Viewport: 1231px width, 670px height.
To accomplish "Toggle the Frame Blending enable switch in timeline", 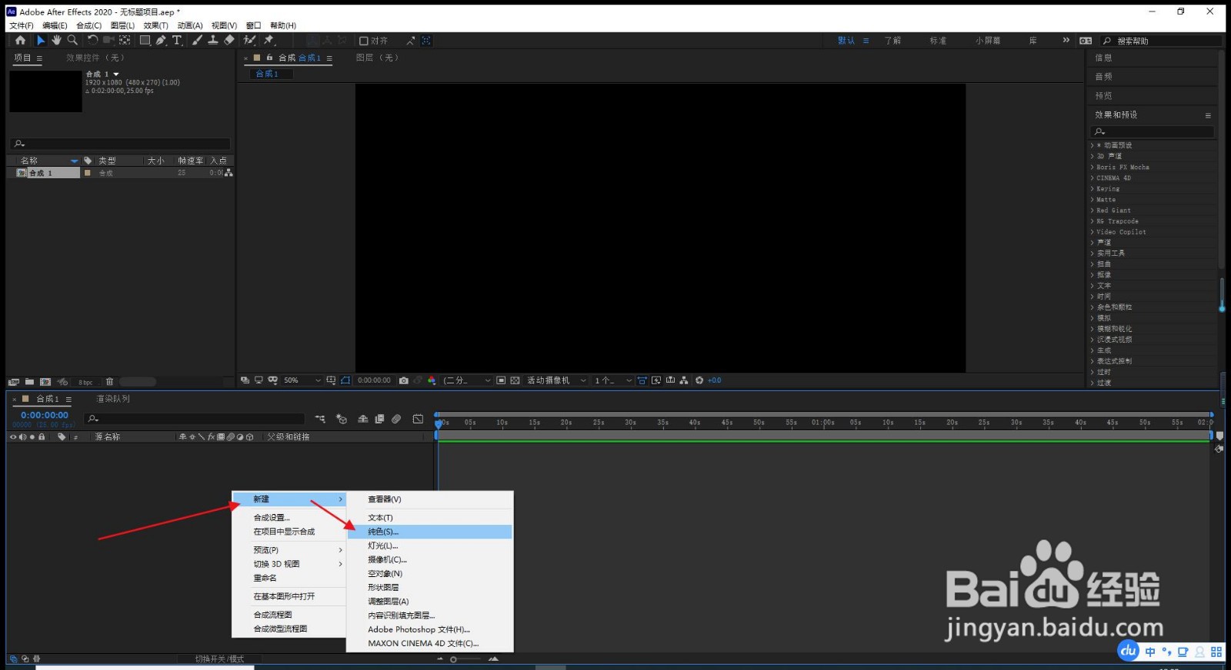I will (379, 419).
